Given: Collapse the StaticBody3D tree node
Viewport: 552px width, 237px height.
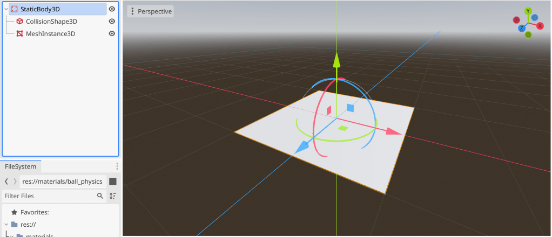Looking at the screenshot, I should point(6,9).
